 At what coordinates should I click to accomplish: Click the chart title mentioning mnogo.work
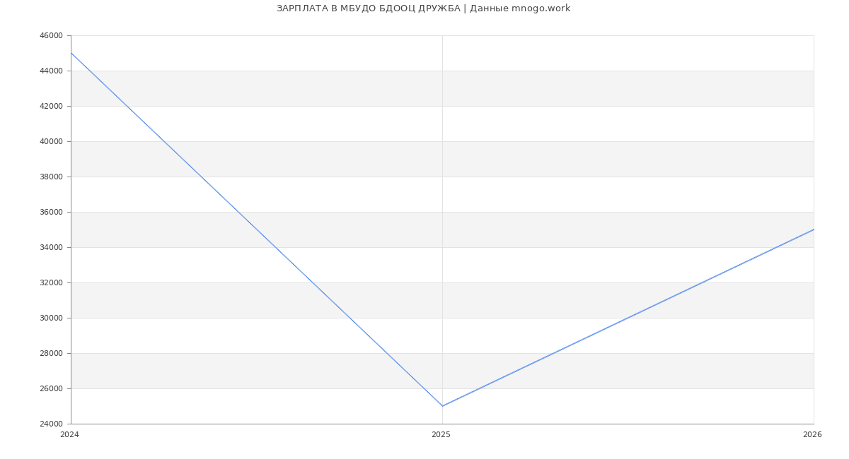coord(423,8)
